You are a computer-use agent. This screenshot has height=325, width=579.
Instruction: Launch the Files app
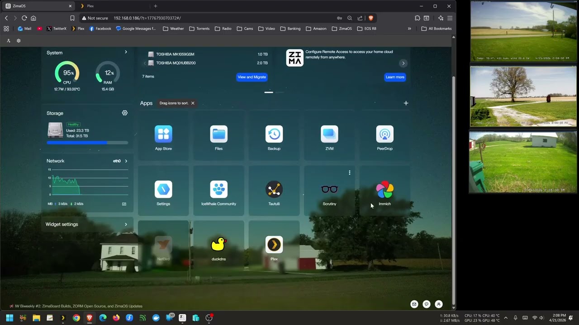tap(218, 135)
